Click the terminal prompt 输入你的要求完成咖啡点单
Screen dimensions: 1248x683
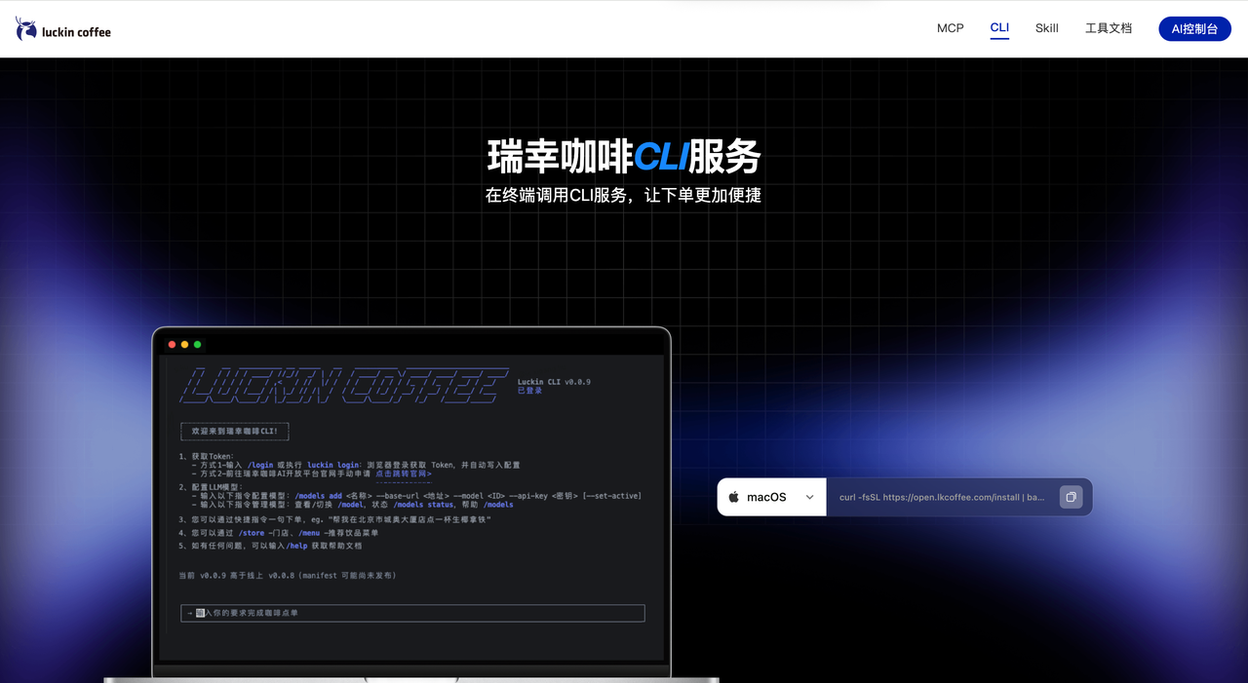coord(412,613)
